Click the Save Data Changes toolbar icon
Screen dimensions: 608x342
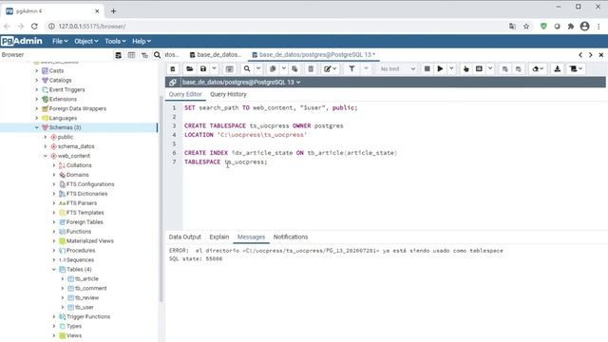pos(230,68)
